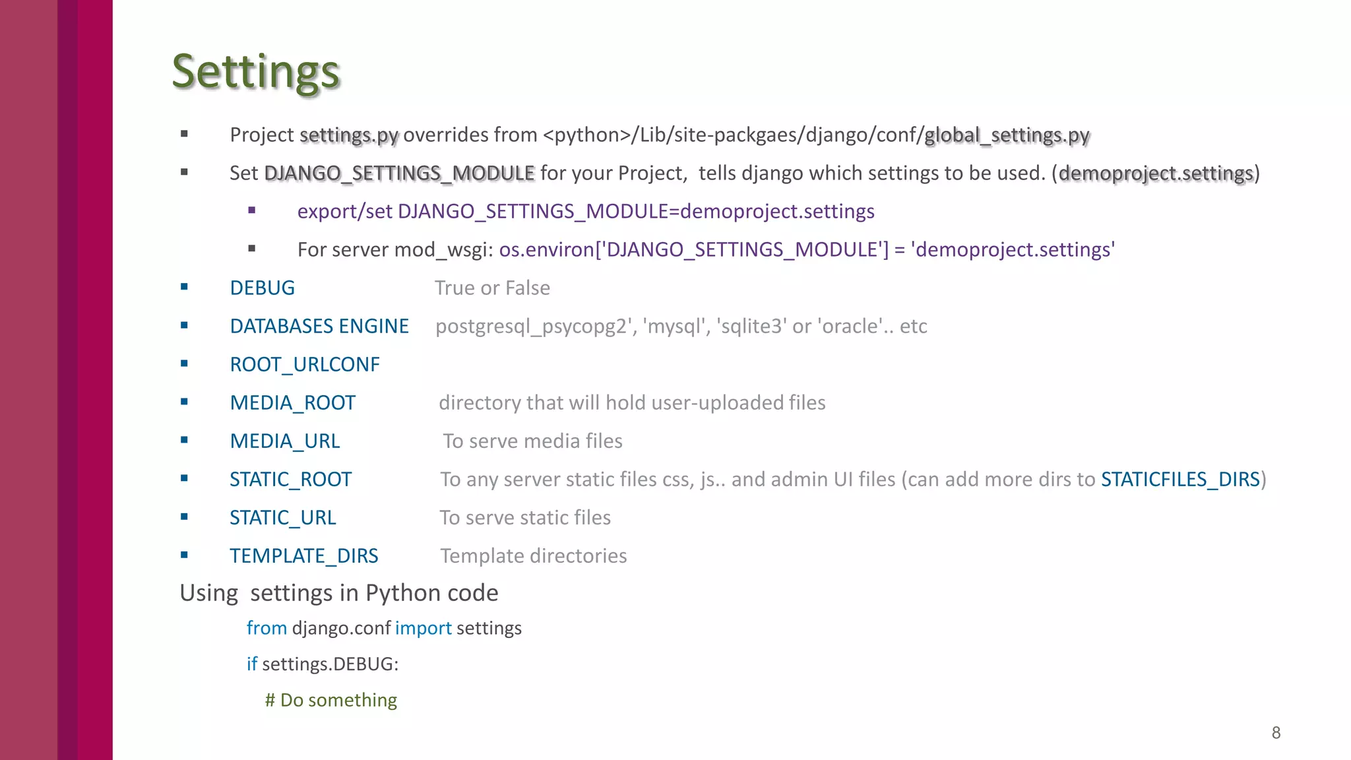Select the MEDIA_URL label
This screenshot has width=1351, height=760.
pyautogui.click(x=285, y=441)
